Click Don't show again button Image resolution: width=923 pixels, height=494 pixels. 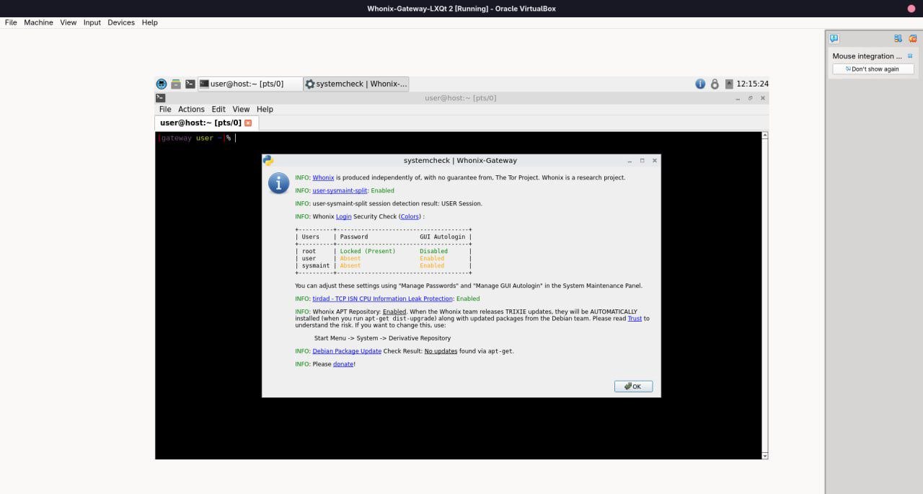[x=873, y=69]
